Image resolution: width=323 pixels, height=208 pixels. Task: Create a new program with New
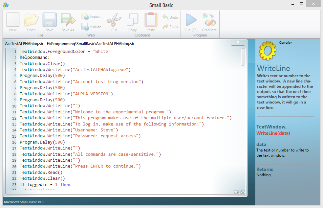tap(13, 22)
